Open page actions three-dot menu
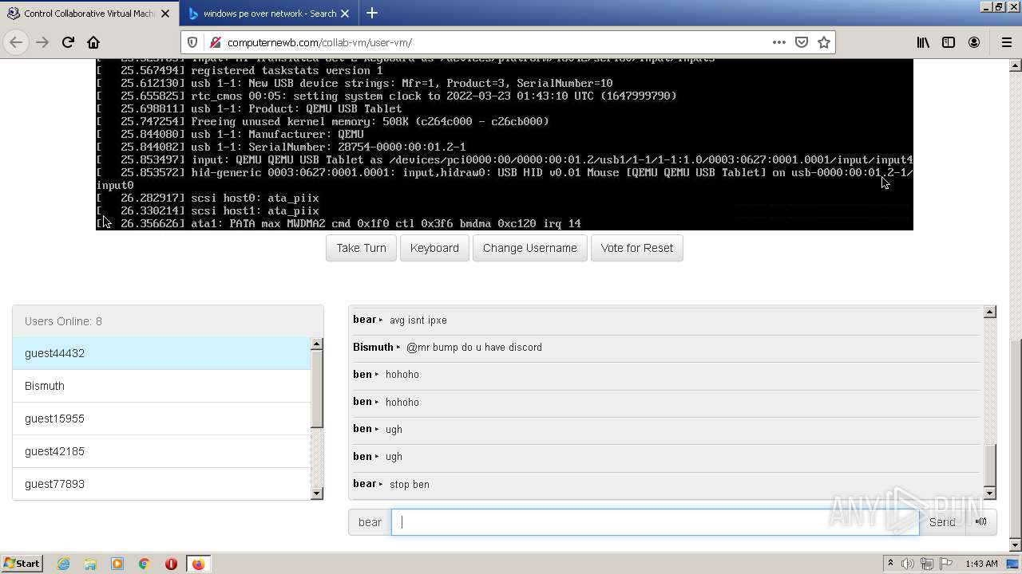 (x=778, y=42)
